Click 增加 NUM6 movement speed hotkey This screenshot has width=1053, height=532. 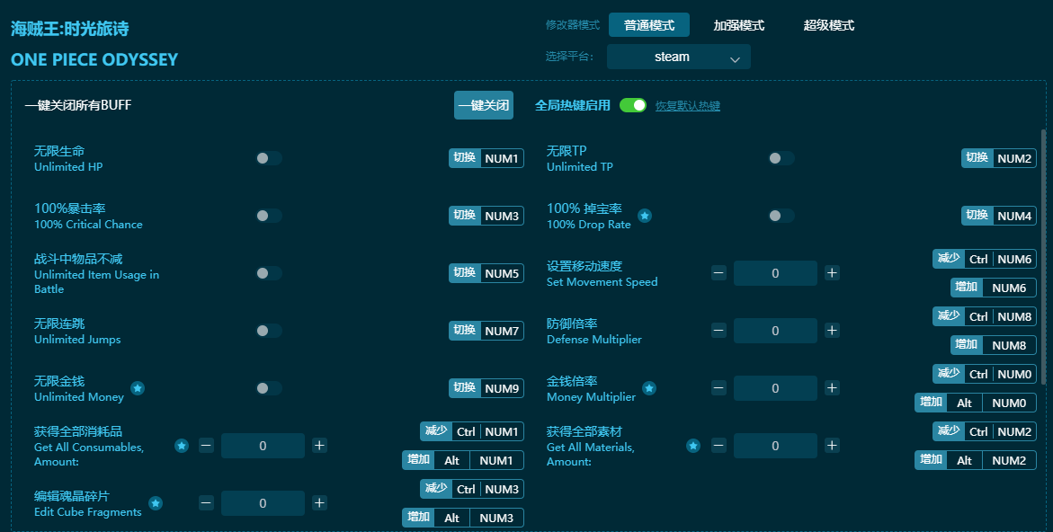[x=994, y=288]
